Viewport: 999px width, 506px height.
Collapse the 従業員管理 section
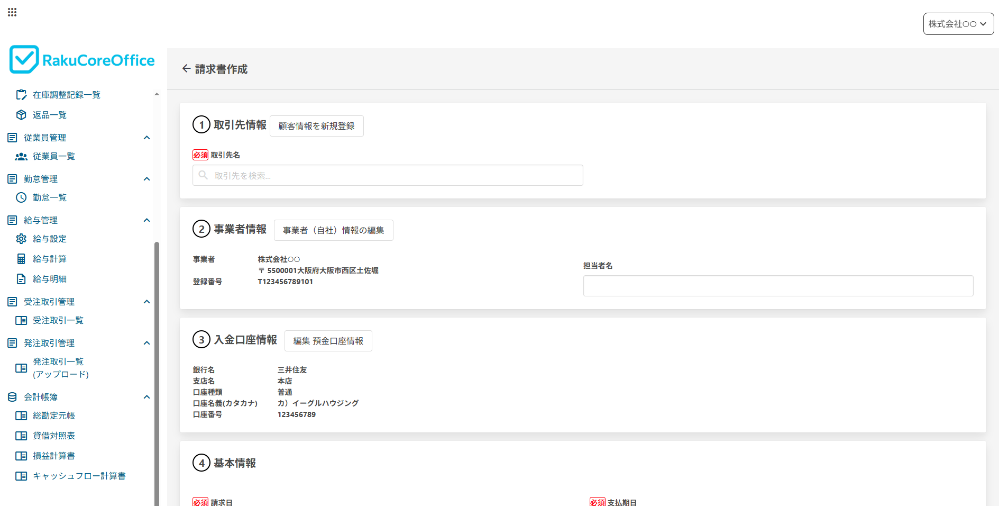(147, 138)
